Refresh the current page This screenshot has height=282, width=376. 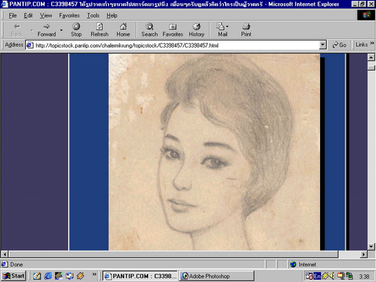(99, 30)
